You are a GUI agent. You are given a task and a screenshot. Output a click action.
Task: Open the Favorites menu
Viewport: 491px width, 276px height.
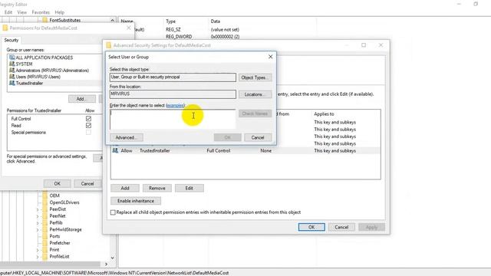41,12
